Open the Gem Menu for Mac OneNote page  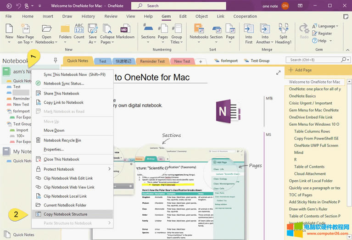[314, 110]
